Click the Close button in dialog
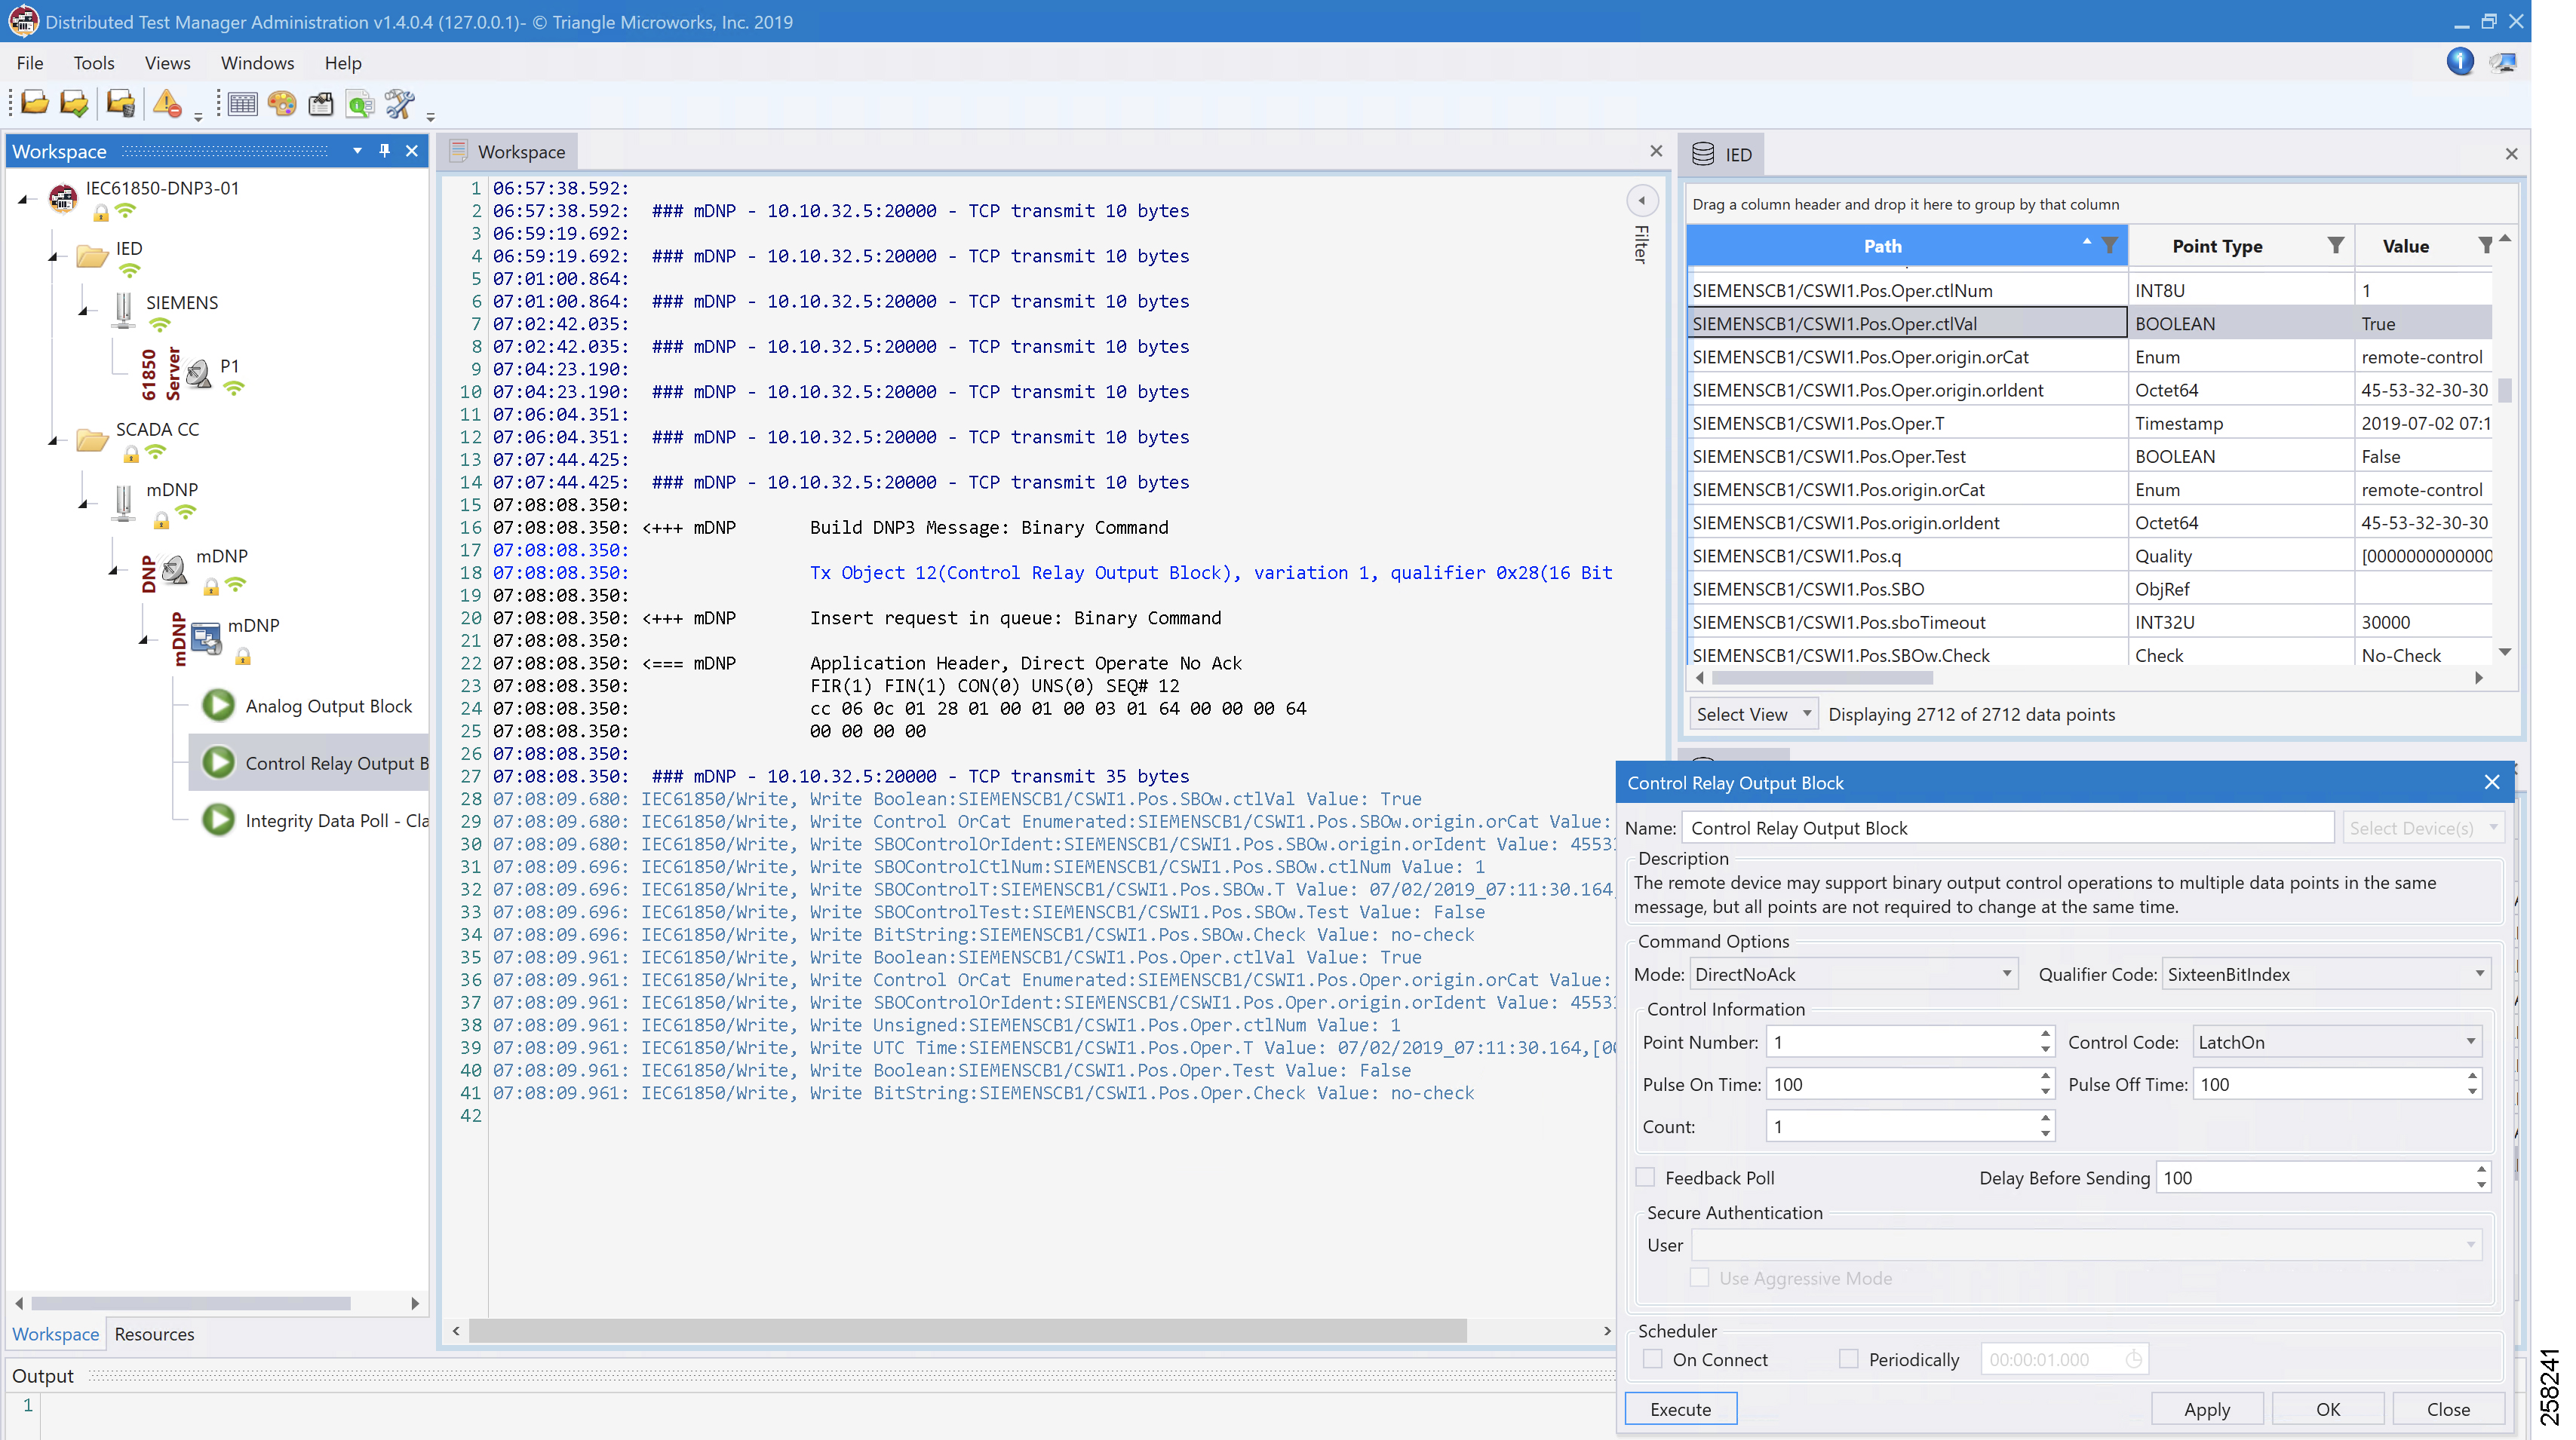Viewport: 2576px width, 1440px height. (x=2448, y=1409)
